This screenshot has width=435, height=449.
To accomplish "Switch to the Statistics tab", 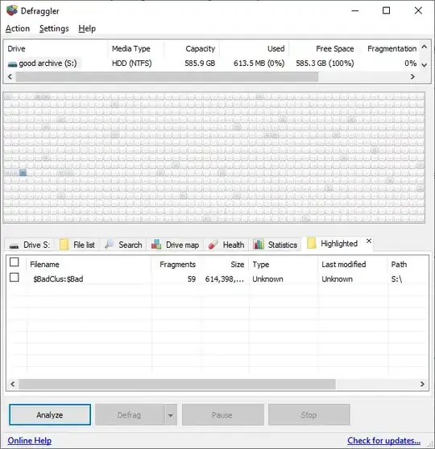I will (275, 245).
